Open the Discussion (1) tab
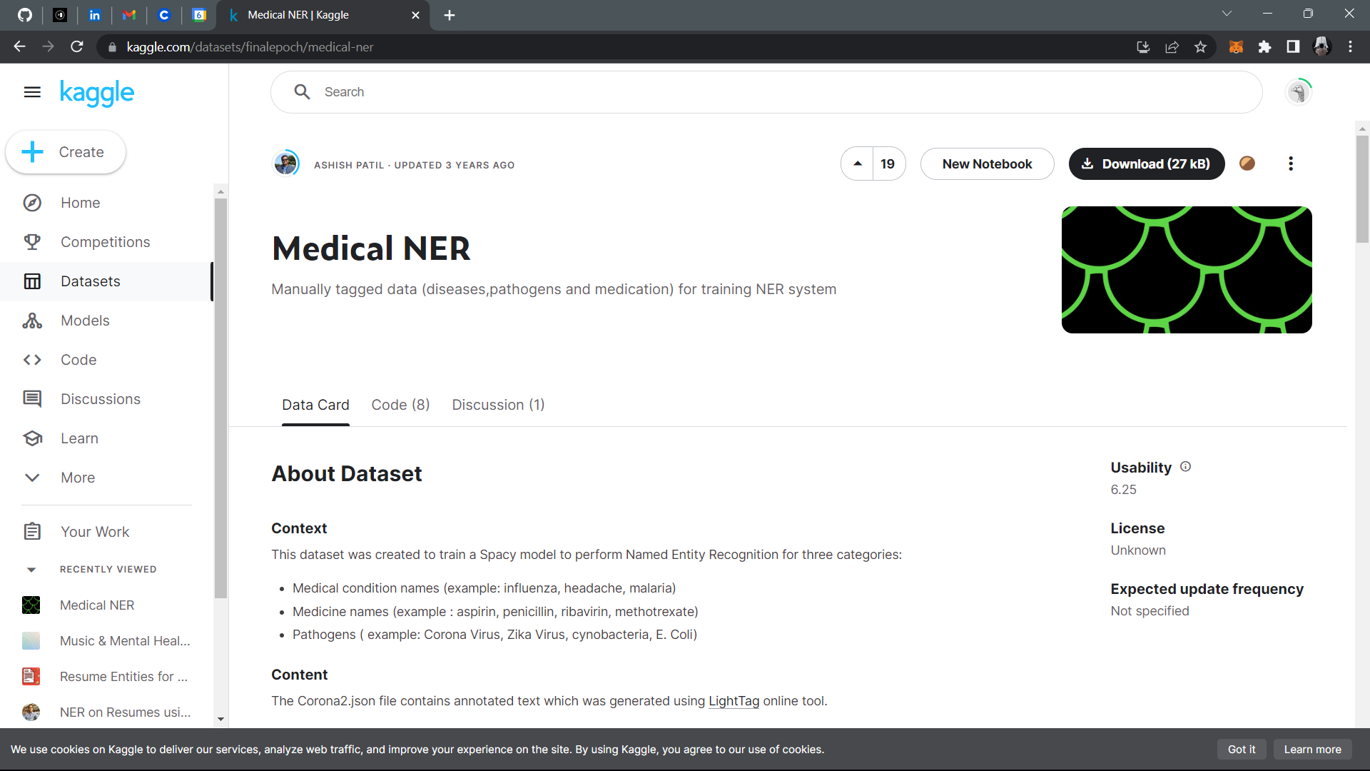This screenshot has width=1370, height=771. [x=498, y=405]
